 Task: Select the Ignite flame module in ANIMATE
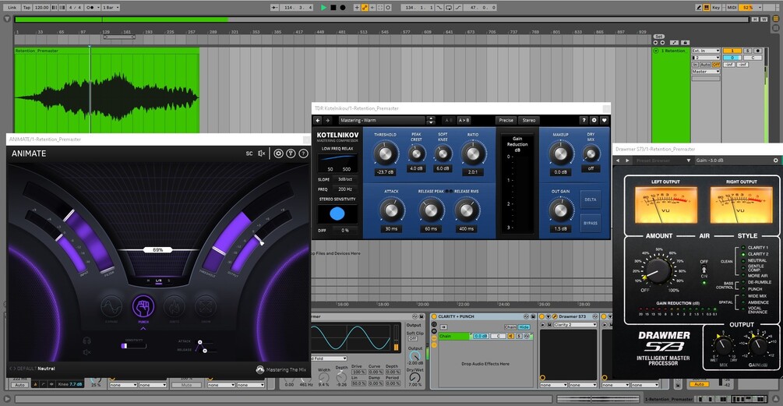tap(175, 306)
